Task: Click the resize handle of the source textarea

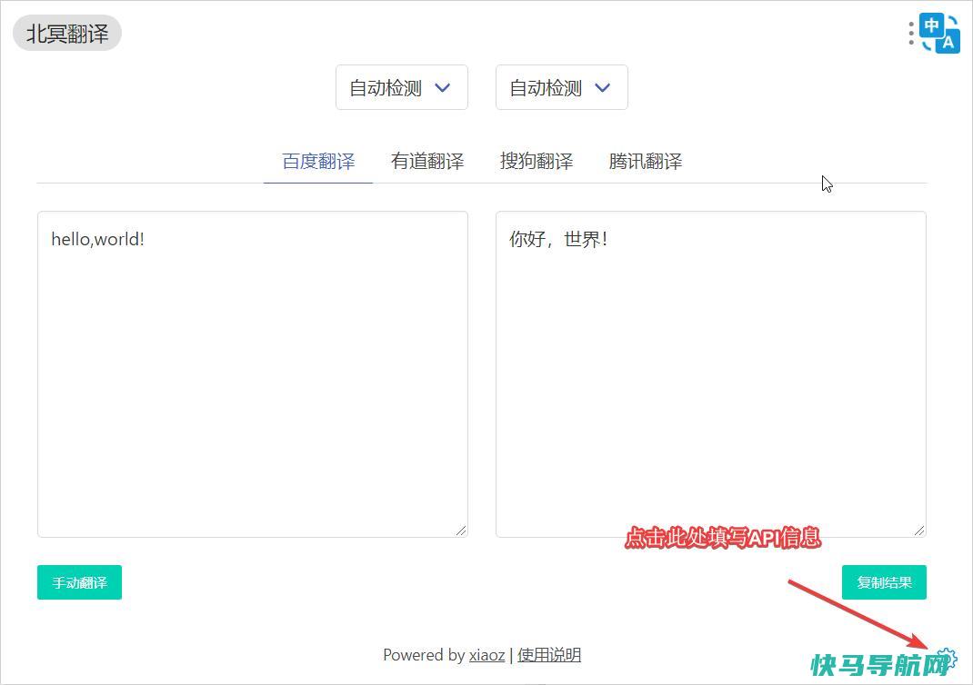Action: (461, 531)
